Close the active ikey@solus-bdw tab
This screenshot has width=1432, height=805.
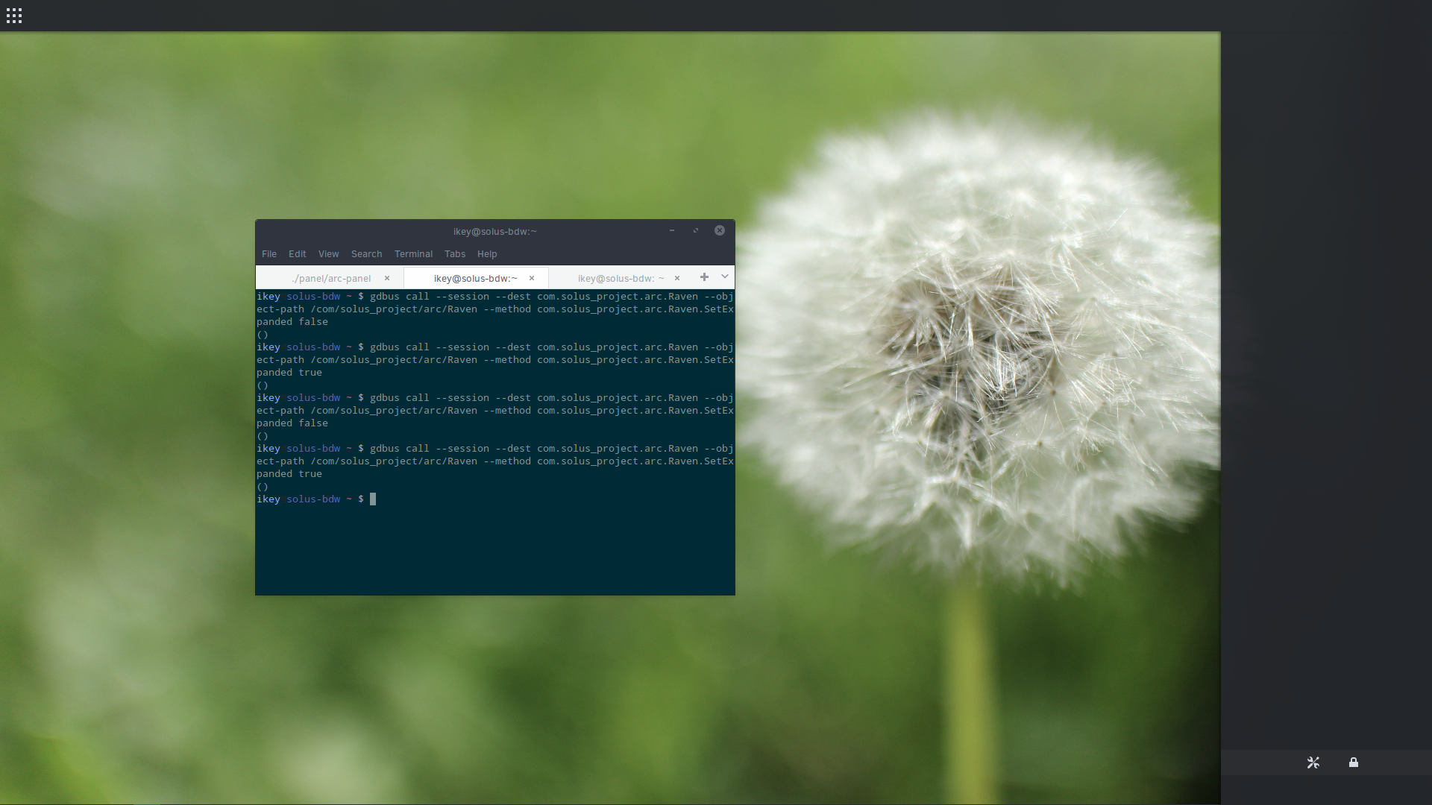pyautogui.click(x=532, y=278)
